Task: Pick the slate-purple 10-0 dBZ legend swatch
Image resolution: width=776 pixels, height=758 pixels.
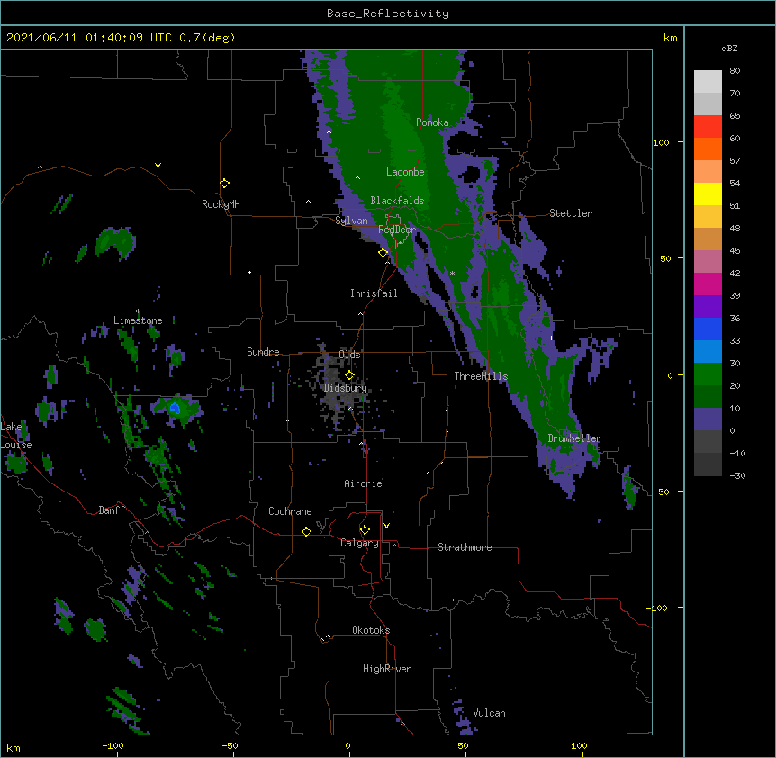Action: (x=708, y=420)
